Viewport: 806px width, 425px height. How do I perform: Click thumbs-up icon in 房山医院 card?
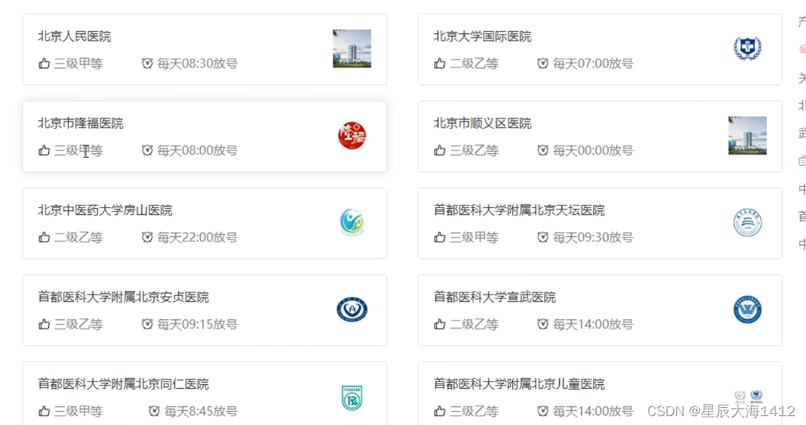[44, 237]
